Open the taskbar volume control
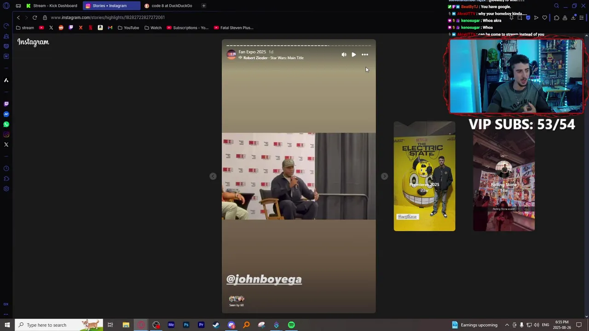The image size is (589, 331). click(x=537, y=325)
